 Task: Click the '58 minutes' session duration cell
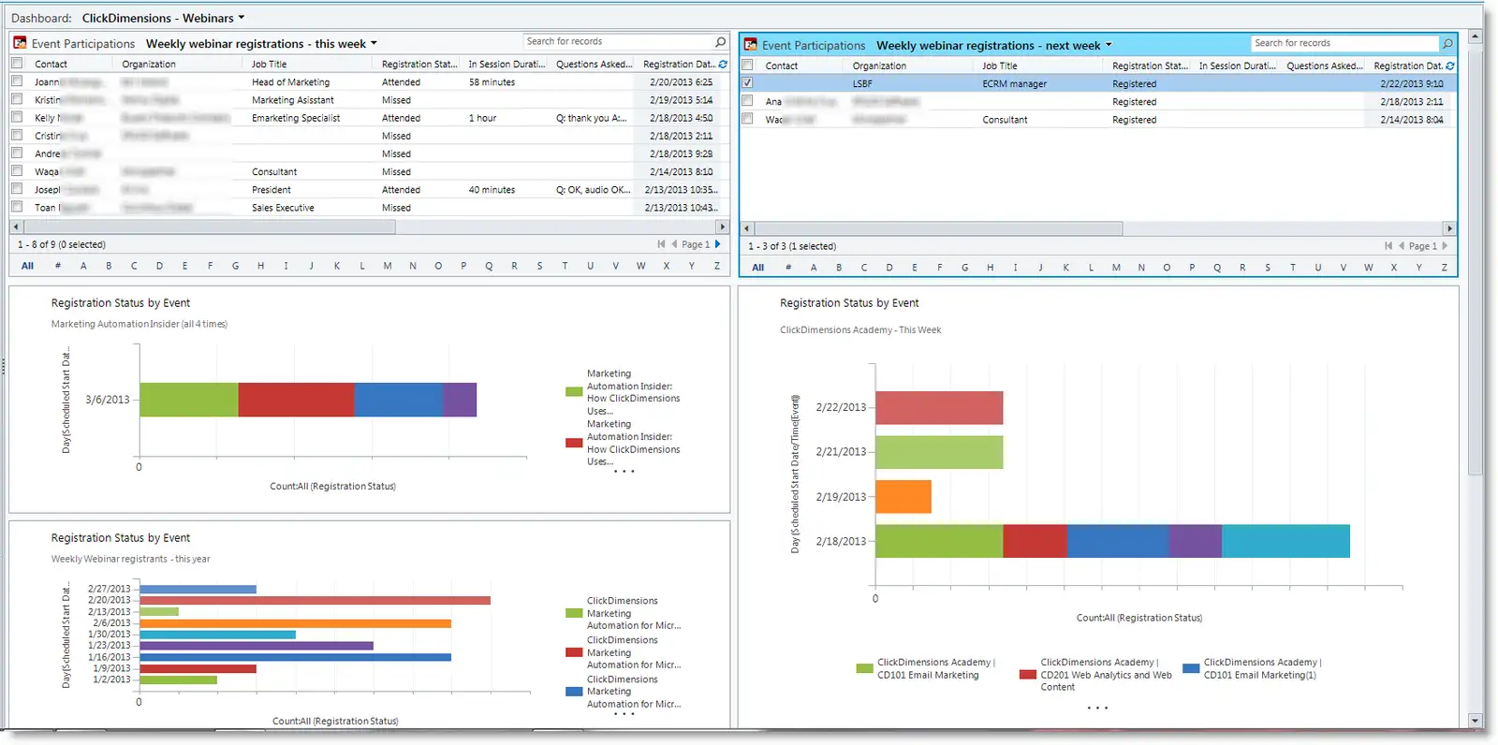tap(492, 82)
